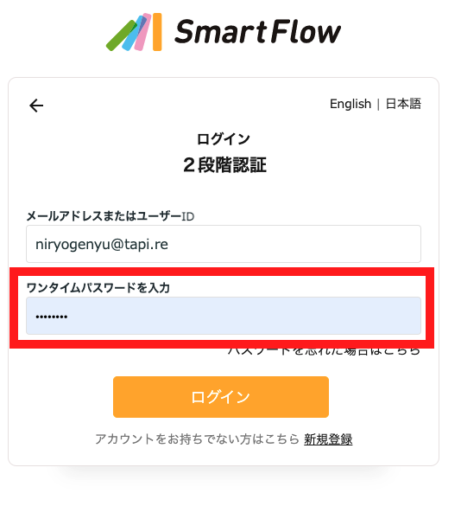Focus the one-time password input field
Viewport: 461px width, 506px height.
click(x=224, y=316)
